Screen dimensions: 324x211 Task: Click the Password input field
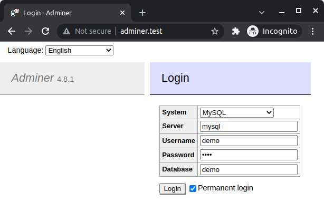click(249, 155)
